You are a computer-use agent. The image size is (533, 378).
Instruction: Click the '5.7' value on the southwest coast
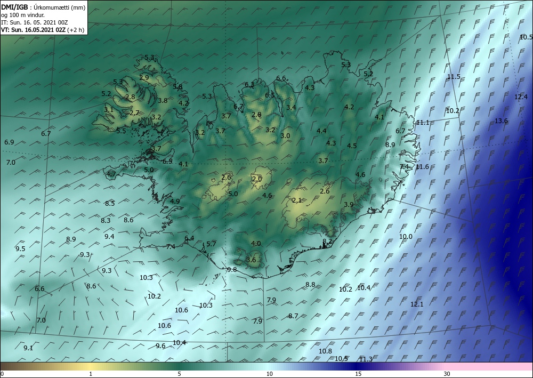211,244
